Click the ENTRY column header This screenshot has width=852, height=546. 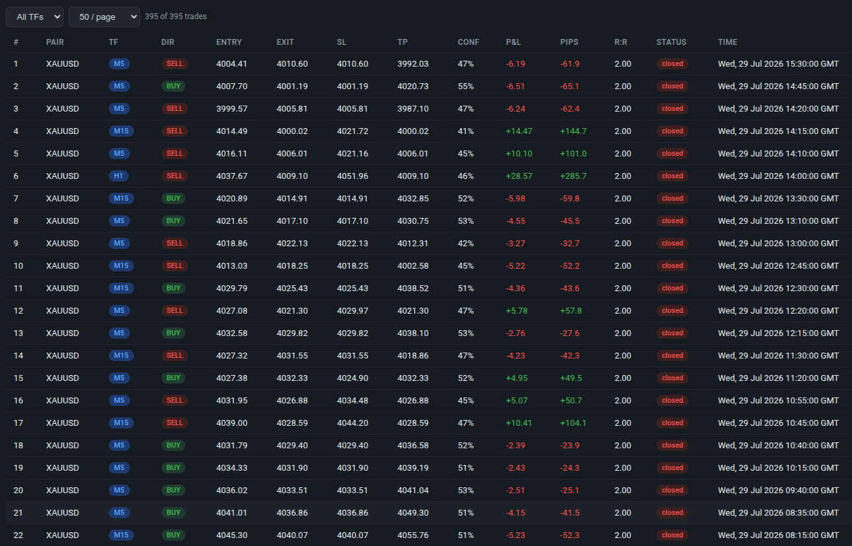[229, 42]
